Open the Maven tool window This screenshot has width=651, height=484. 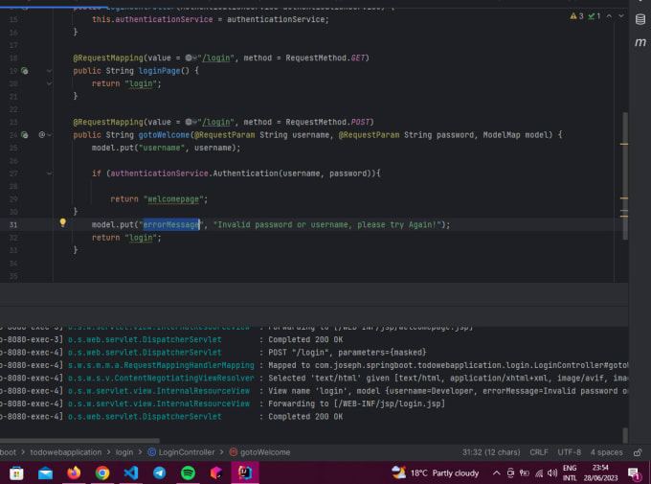pyautogui.click(x=640, y=42)
